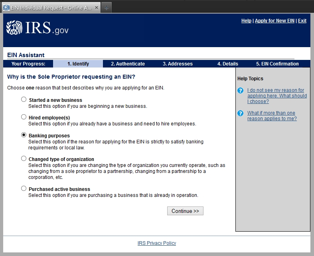Click 'Choose one reason that best describes' text
The width and height of the screenshot is (314, 256).
[86, 88]
